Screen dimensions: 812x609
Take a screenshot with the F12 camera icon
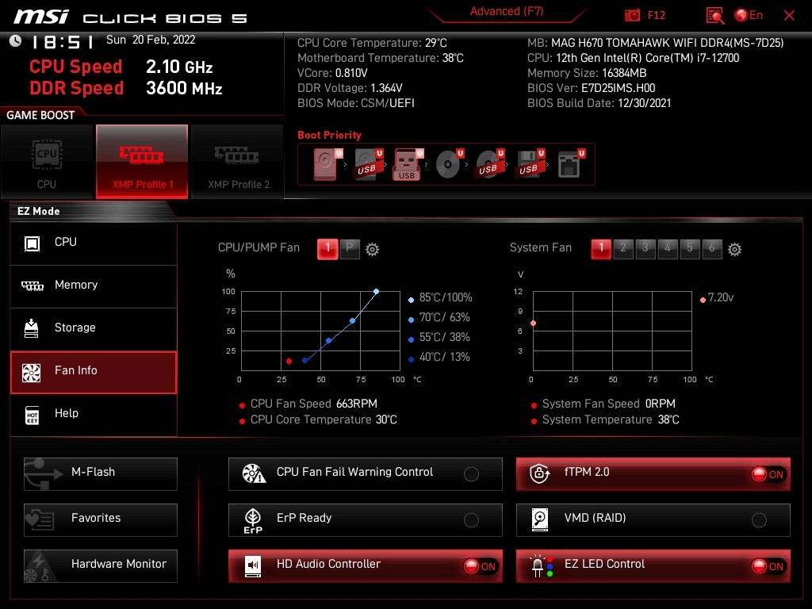[632, 16]
